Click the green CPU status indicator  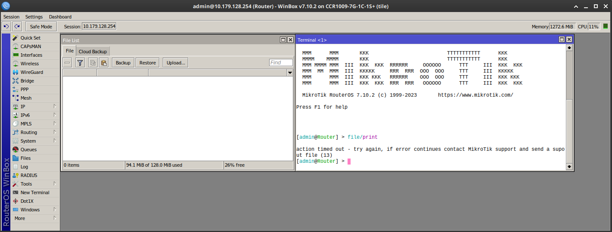click(x=605, y=26)
